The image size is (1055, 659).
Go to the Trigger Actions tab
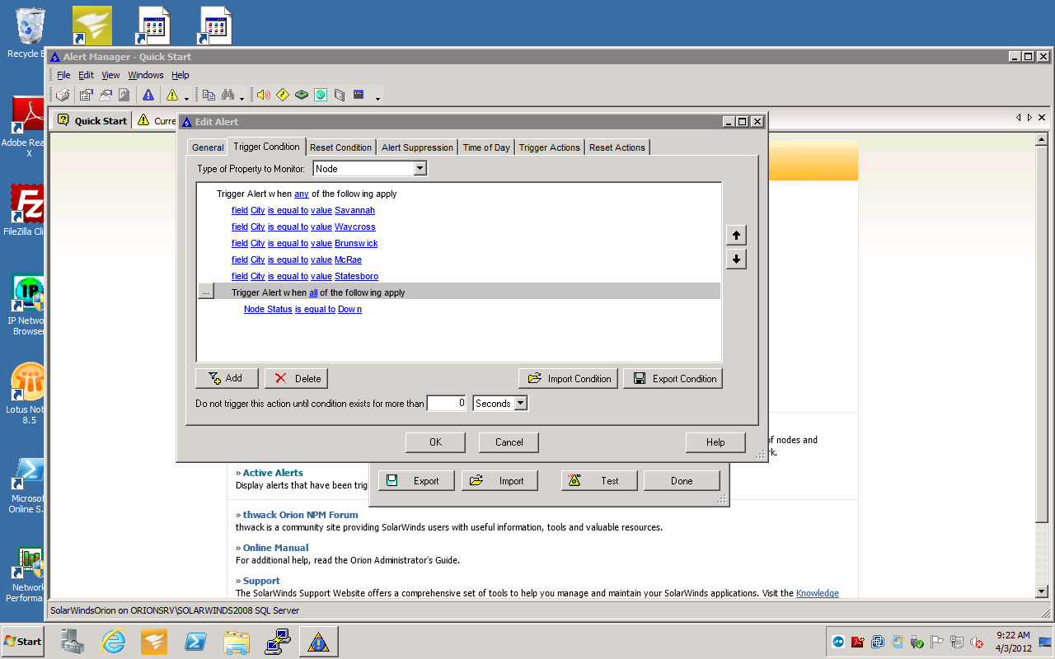coord(549,147)
